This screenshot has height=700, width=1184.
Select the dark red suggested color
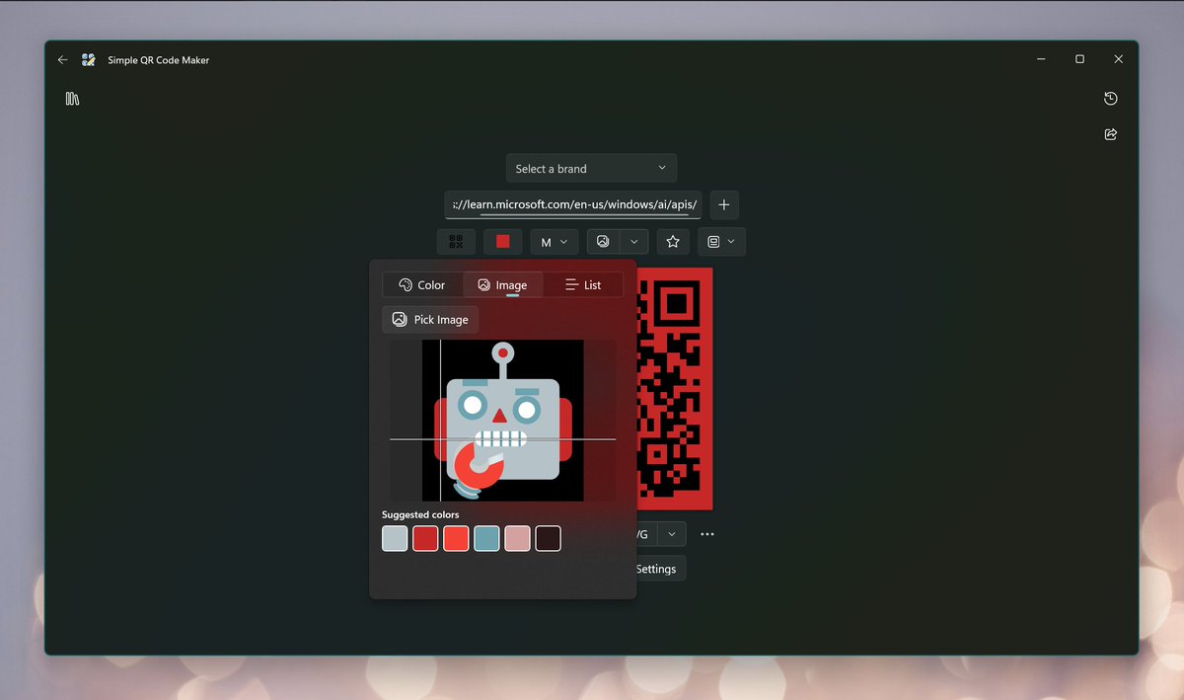(x=425, y=538)
